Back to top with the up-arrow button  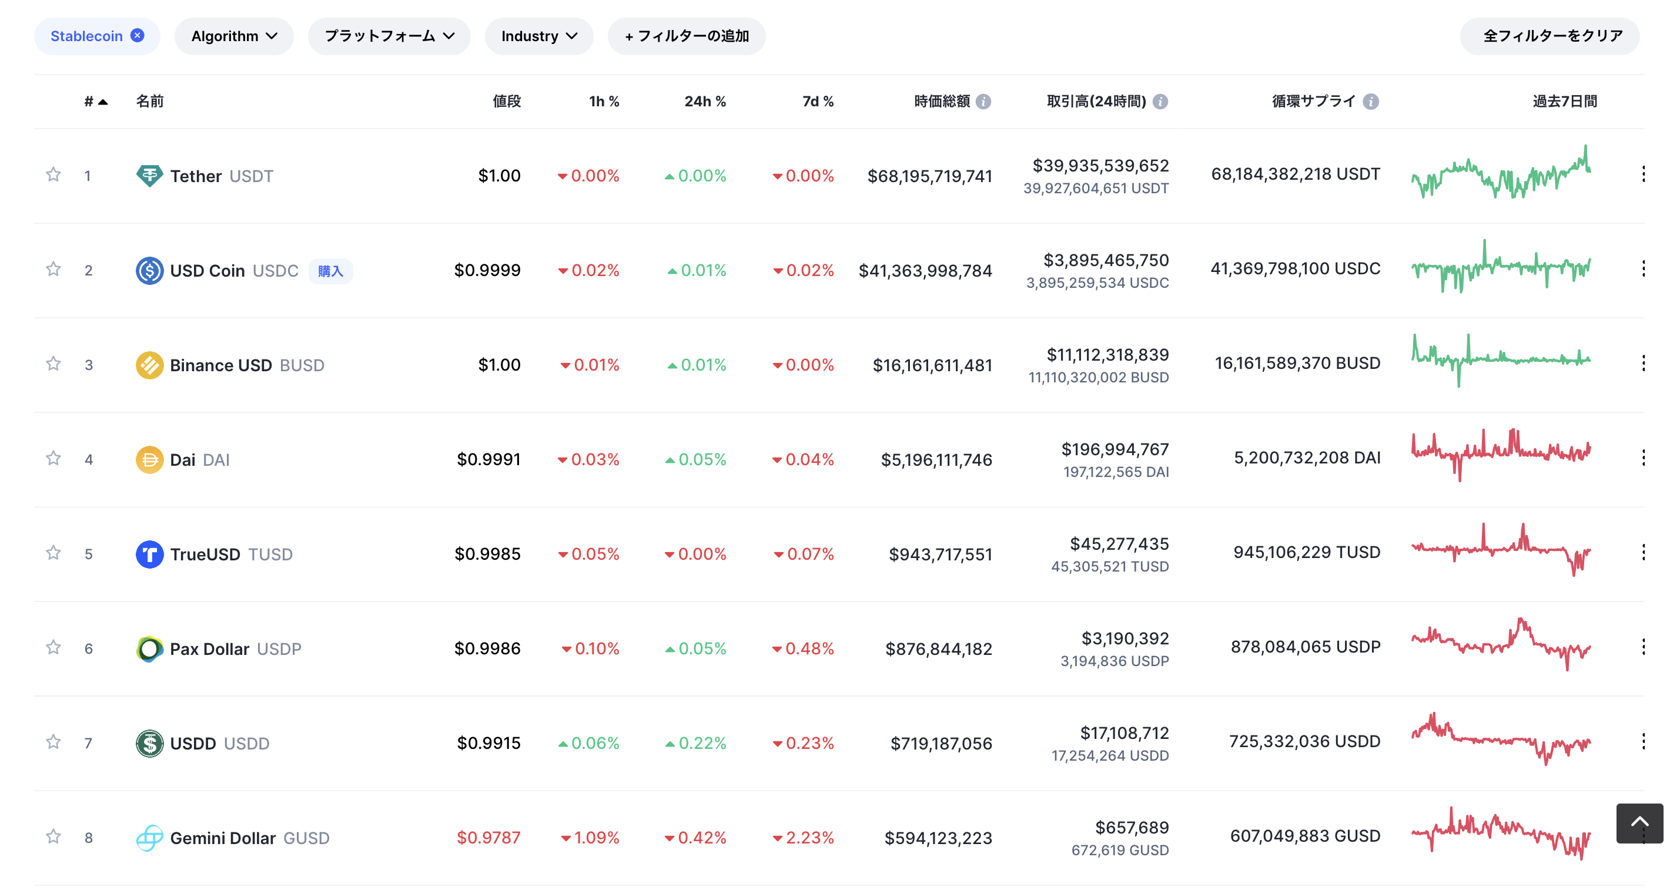[x=1639, y=823]
